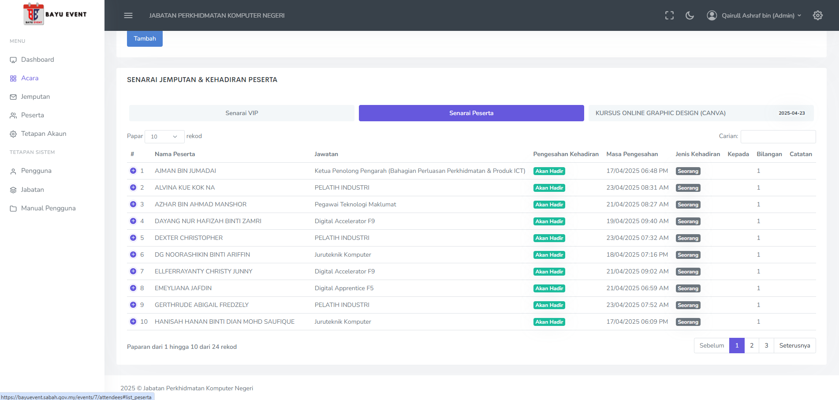
Task: Toggle dark mode moon icon
Action: (x=690, y=15)
